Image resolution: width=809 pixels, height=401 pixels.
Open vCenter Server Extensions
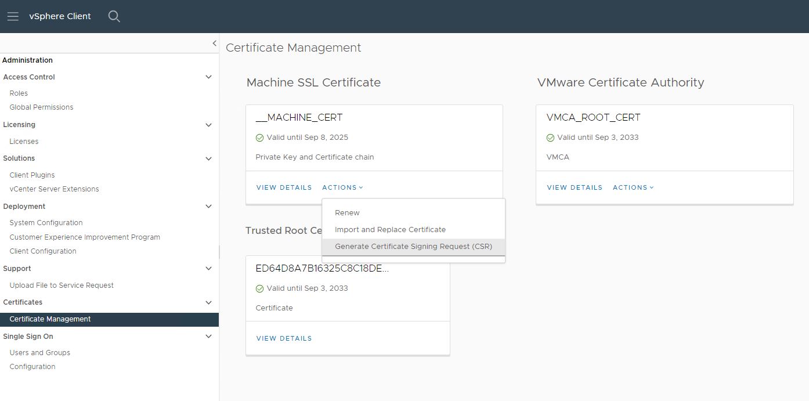[x=54, y=189]
